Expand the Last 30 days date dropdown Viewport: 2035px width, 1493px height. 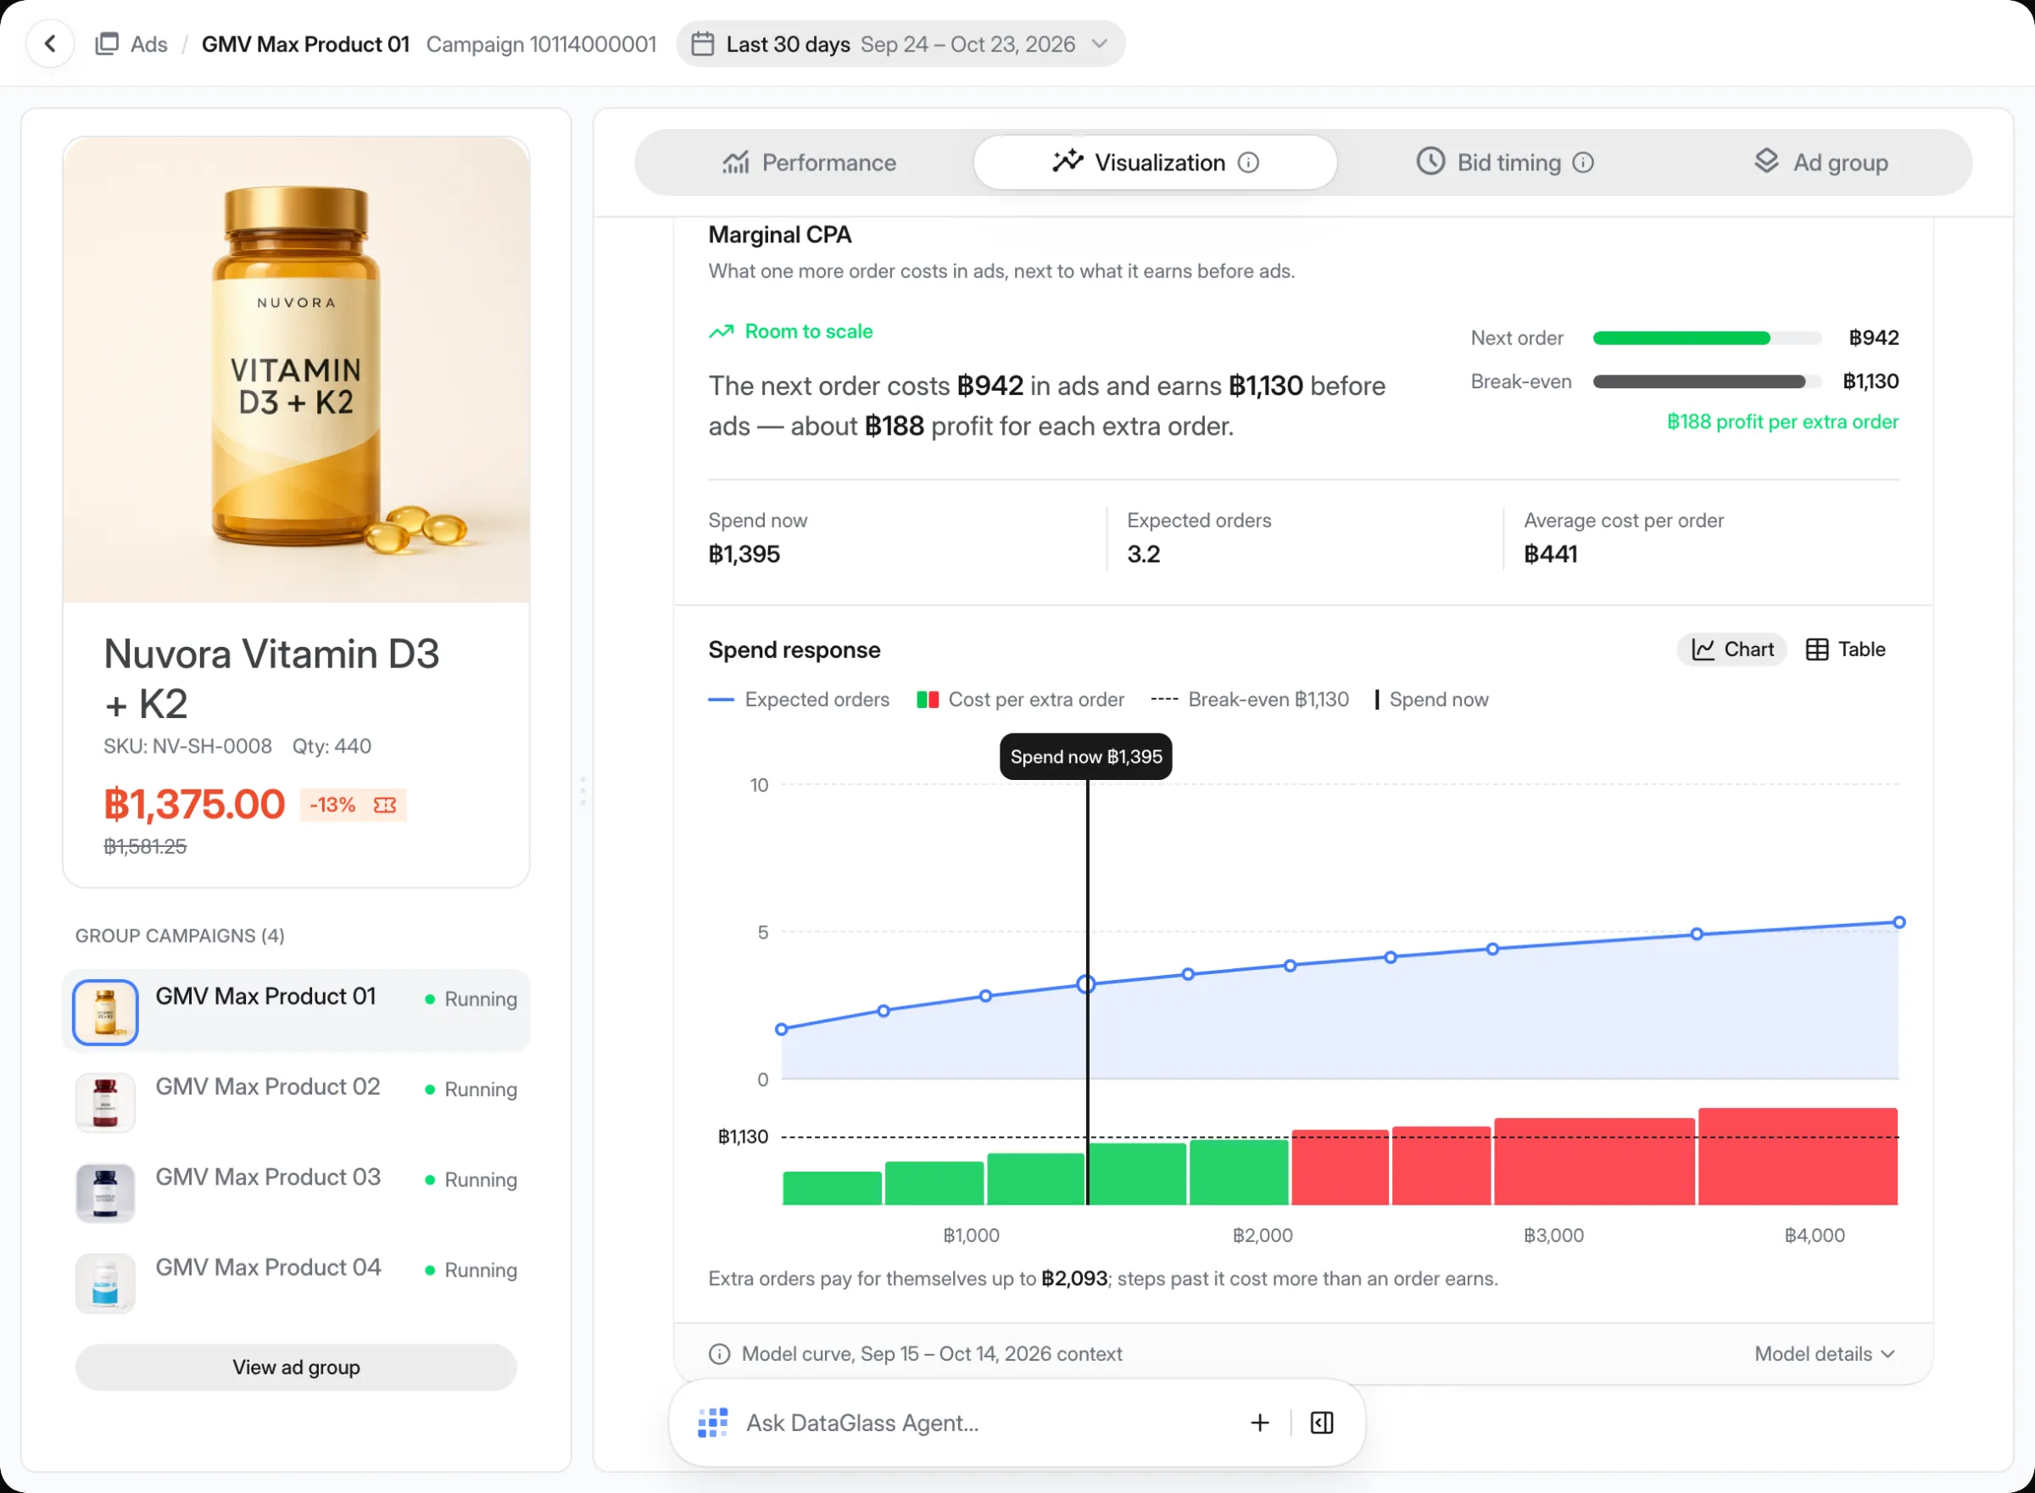coord(900,44)
